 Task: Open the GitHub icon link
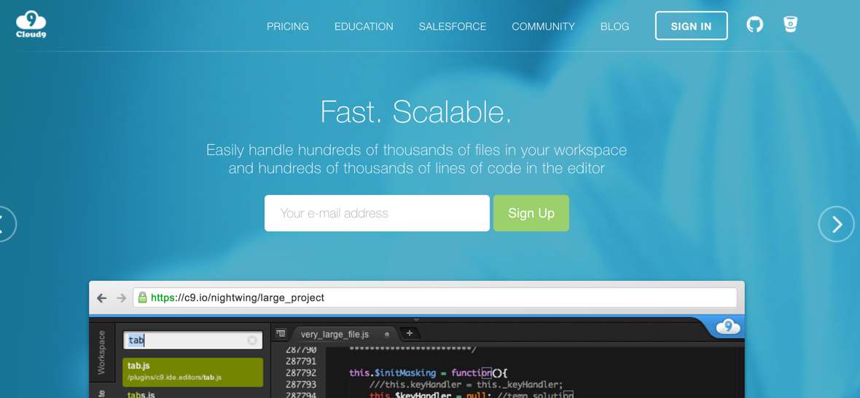click(755, 25)
